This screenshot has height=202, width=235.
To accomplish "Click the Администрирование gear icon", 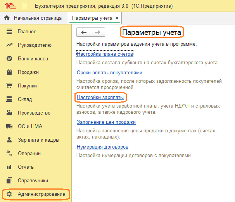I will [x=10, y=194].
